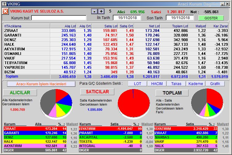This screenshot has height=155, width=232.
Task: Click the Son Tarih date field
Action: pos(180,18)
